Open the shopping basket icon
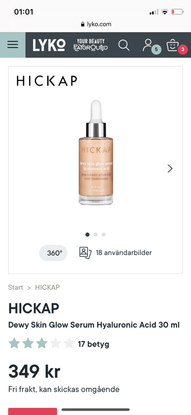Screen dimensions: 191x415 pyautogui.click(x=173, y=45)
